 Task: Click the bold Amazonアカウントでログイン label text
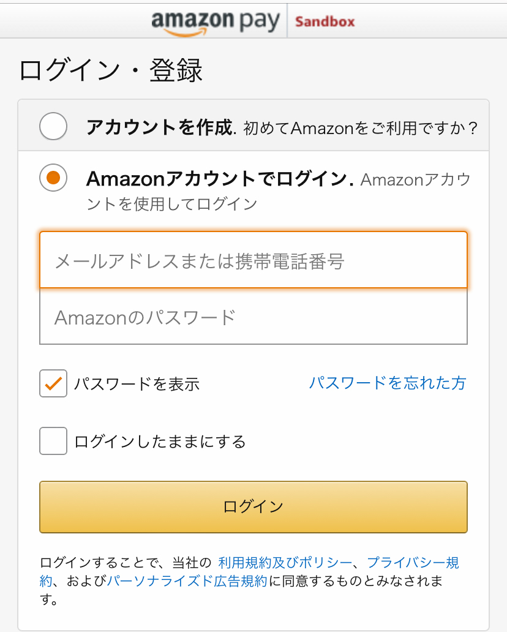tap(219, 179)
